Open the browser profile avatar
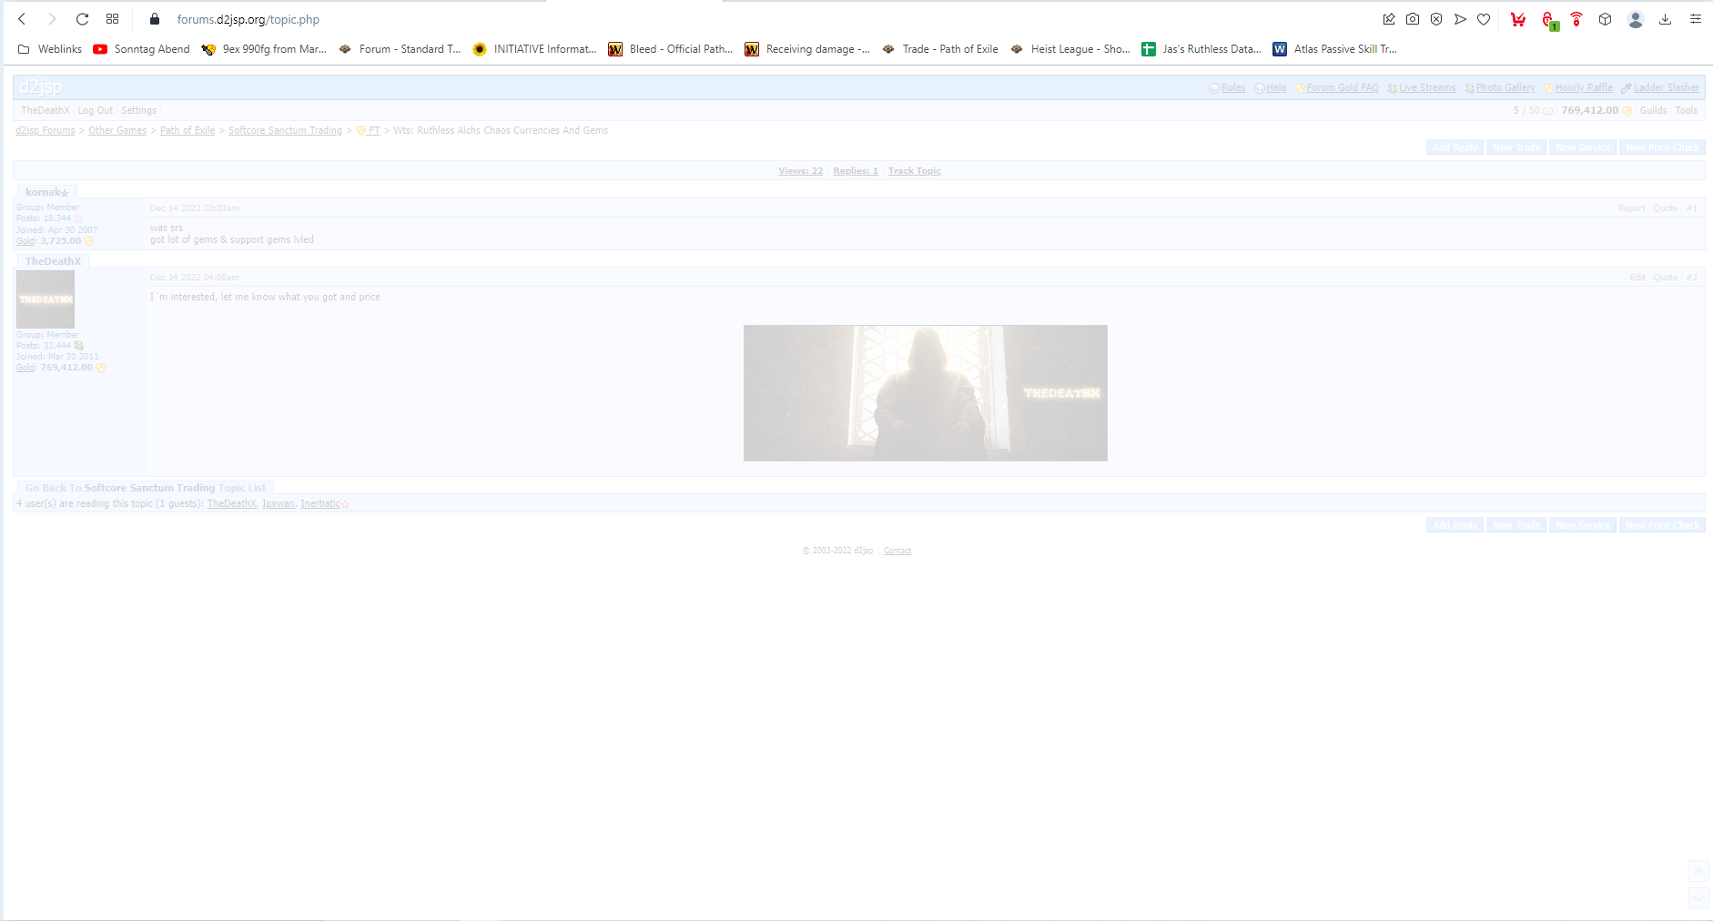The width and height of the screenshot is (1713, 921). 1636,19
